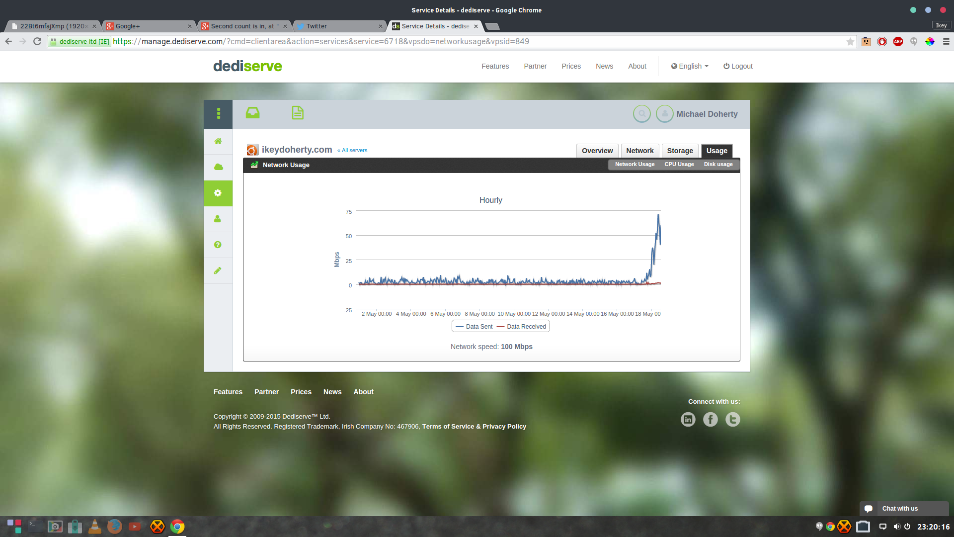Image resolution: width=954 pixels, height=537 pixels.
Task: Click the dediserve ltd [IE] SSL certificate badge
Action: (79, 42)
